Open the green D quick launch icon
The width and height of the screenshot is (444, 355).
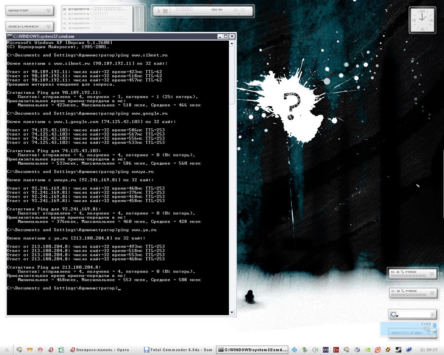(61, 350)
